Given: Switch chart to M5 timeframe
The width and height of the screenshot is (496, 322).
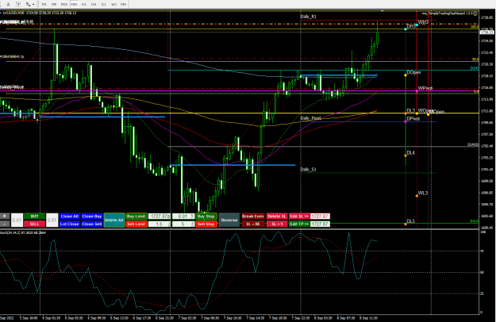Looking at the screenshot, I should coord(54,5).
